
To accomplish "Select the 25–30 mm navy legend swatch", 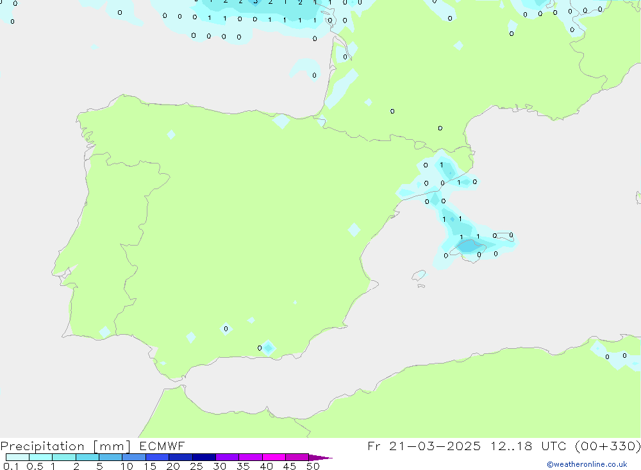I will [x=204, y=457].
